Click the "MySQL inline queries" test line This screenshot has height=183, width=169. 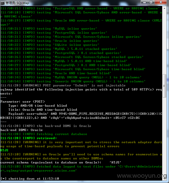pos(49,29)
